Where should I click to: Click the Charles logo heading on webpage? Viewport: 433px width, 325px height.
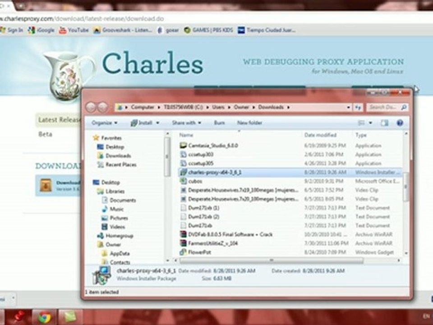tap(153, 64)
